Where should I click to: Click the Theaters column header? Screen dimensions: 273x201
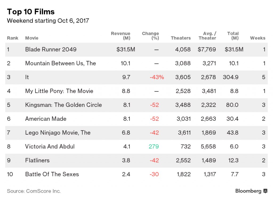tap(181, 38)
